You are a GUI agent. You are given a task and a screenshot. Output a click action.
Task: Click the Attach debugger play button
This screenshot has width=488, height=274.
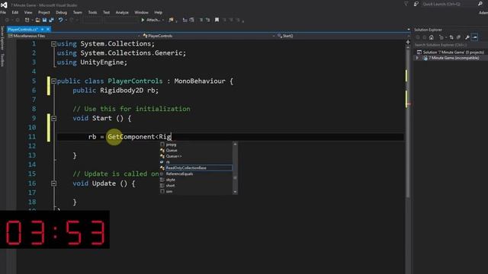143,20
